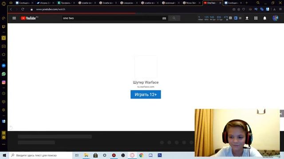Open Google Chrome from the taskbar
Screen dimensions: 284x159
coord(141,155)
